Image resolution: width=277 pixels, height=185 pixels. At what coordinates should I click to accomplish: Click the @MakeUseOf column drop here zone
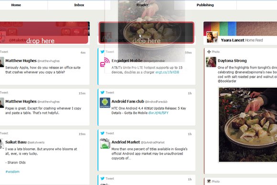[44, 32]
